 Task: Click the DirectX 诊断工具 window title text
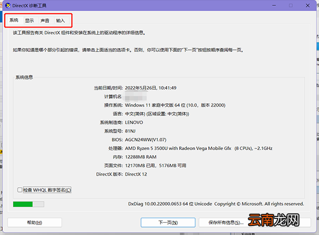29,5
